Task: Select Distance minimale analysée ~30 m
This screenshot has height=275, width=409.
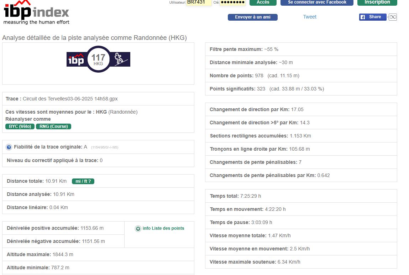Action: coord(251,62)
